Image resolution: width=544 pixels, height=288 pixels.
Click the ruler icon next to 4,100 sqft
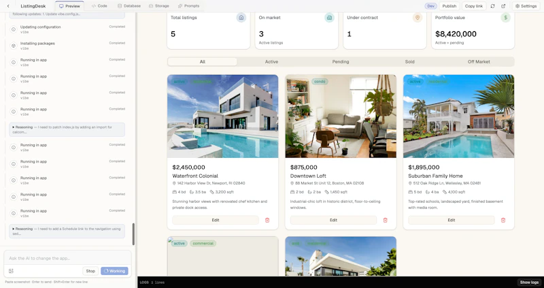click(445, 192)
